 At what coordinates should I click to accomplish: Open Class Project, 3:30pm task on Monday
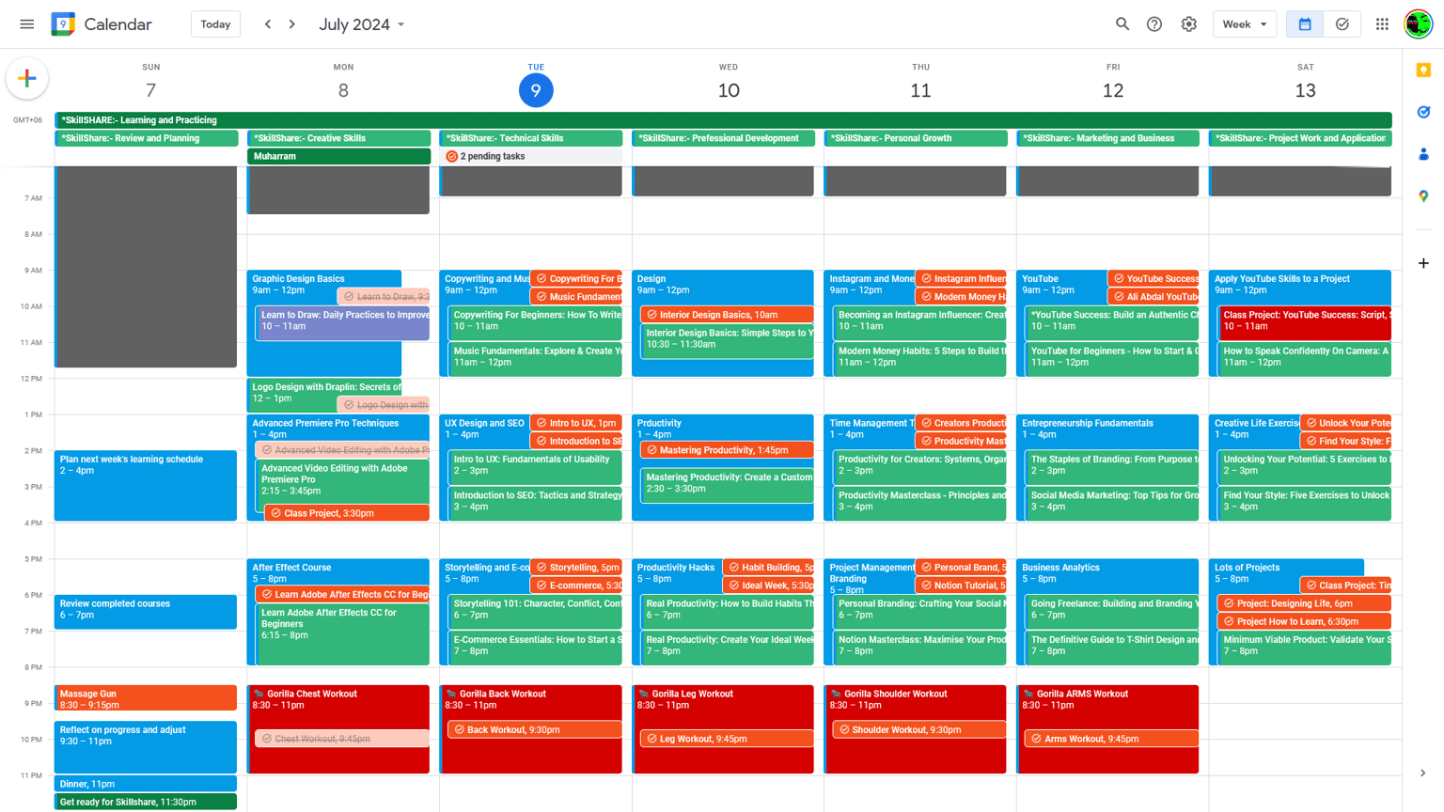pyautogui.click(x=347, y=513)
